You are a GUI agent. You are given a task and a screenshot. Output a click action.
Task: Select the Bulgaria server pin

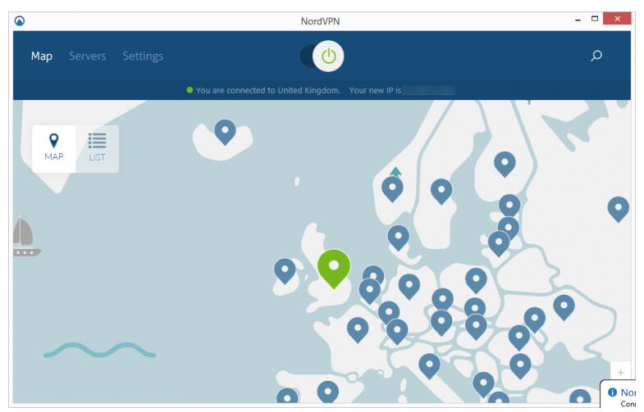tap(520, 366)
